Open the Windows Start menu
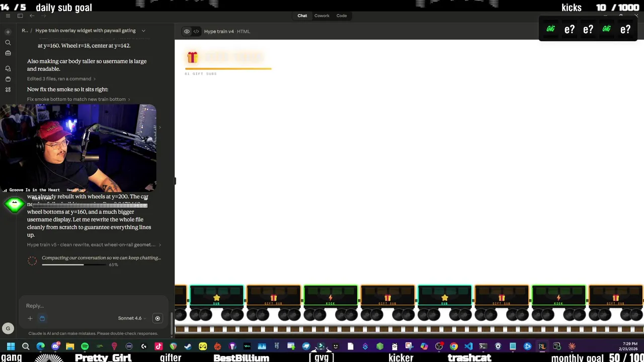 [x=11, y=346]
